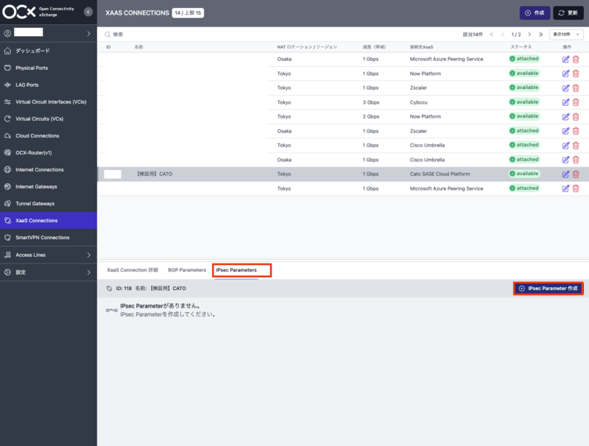589x446 pixels.
Task: Delete the Cato SASE Cloud Platform row
Action: (576, 174)
